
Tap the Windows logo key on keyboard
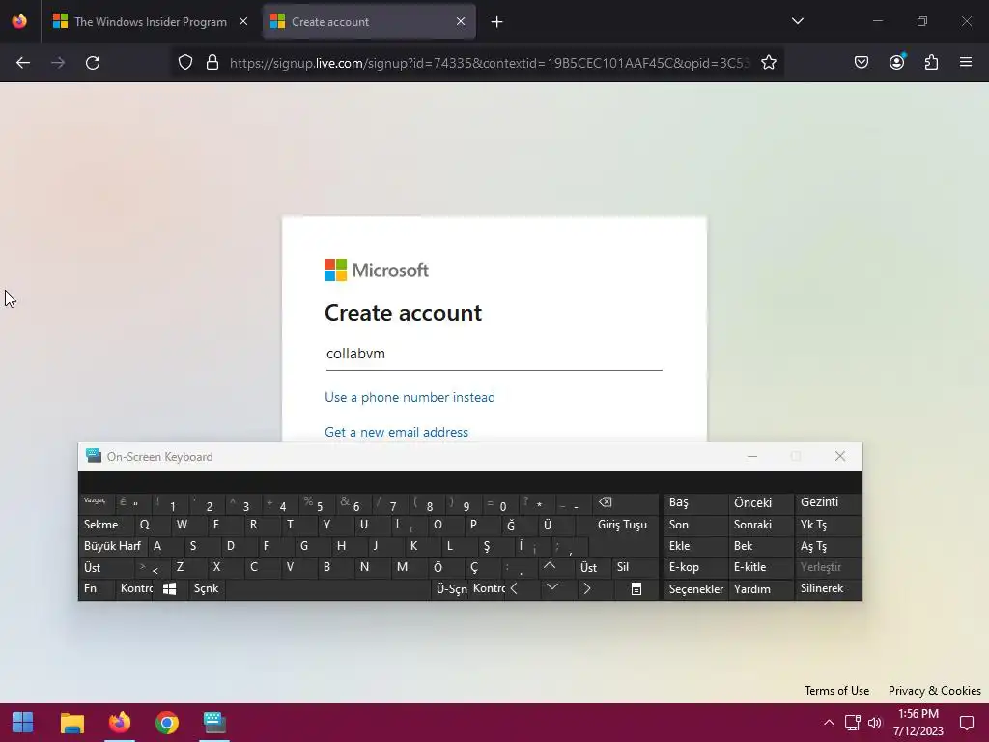(169, 588)
